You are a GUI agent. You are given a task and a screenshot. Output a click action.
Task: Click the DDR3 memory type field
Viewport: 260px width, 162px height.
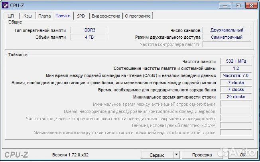click(x=90, y=30)
